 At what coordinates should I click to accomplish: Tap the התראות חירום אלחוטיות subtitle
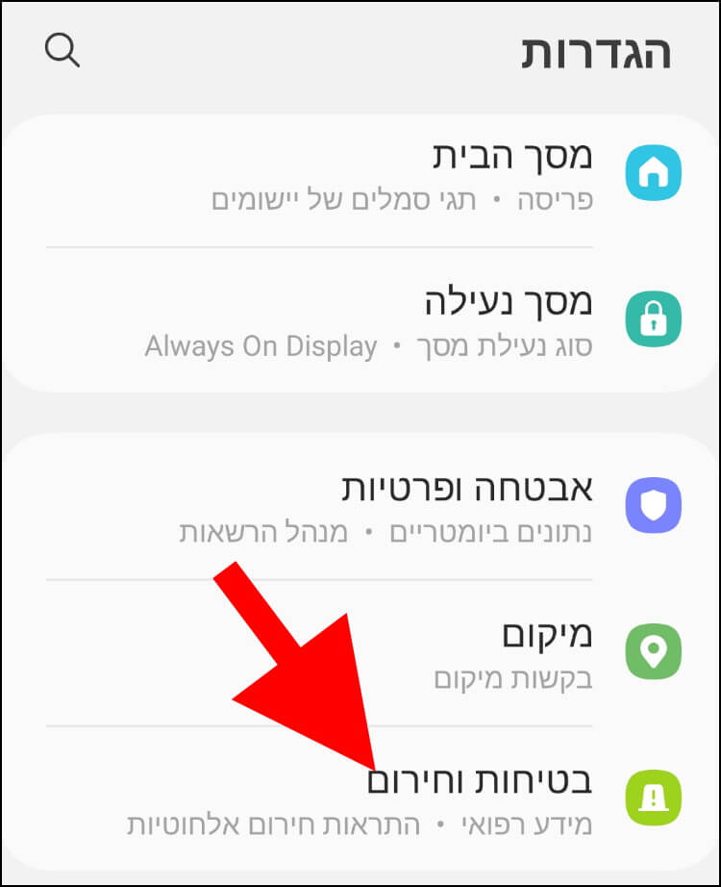tap(273, 824)
